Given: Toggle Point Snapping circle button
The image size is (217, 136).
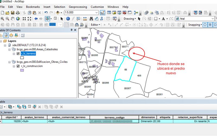Looking at the screenshot, I should 205,25.
